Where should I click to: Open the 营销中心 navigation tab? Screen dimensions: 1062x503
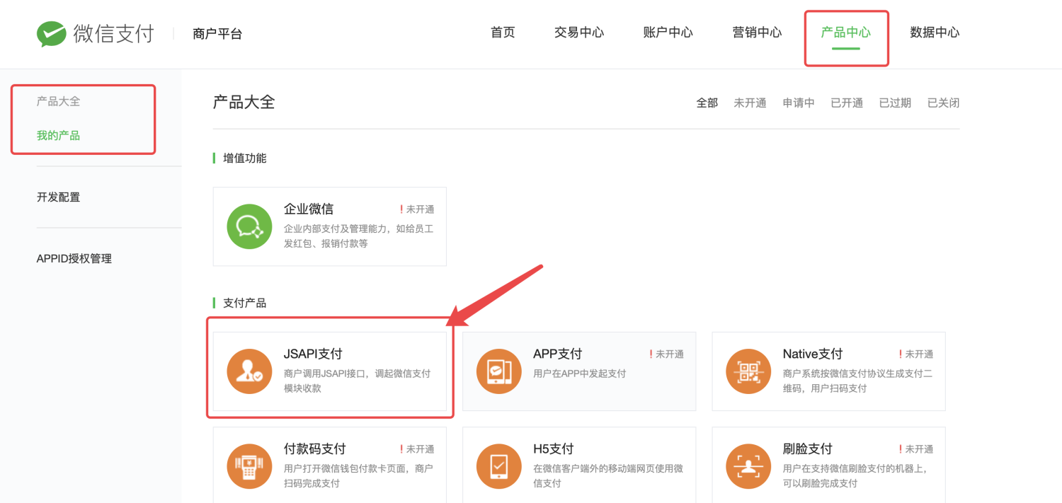(757, 33)
